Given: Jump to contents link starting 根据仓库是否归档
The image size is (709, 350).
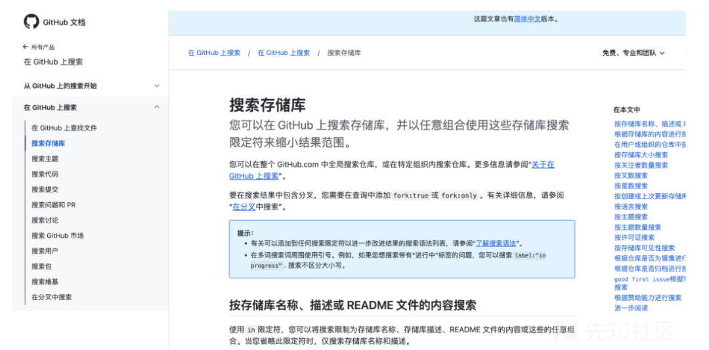Looking at the screenshot, I should [x=650, y=269].
